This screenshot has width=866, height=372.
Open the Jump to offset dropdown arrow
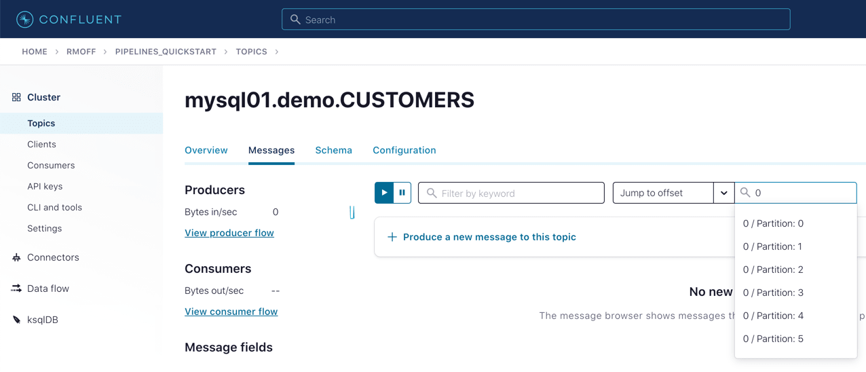point(724,193)
